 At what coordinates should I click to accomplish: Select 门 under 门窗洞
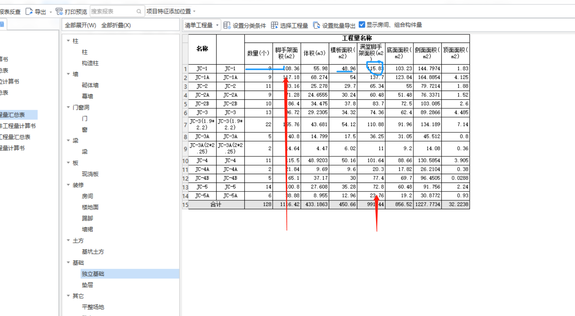[x=85, y=119]
